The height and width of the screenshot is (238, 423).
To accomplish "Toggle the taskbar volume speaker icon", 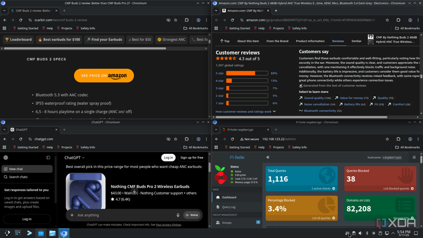I will (x=360, y=233).
